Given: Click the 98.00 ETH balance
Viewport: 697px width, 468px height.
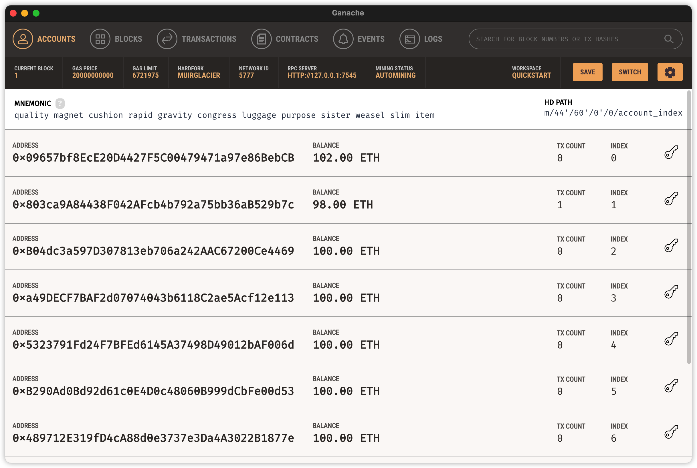Looking at the screenshot, I should (343, 205).
